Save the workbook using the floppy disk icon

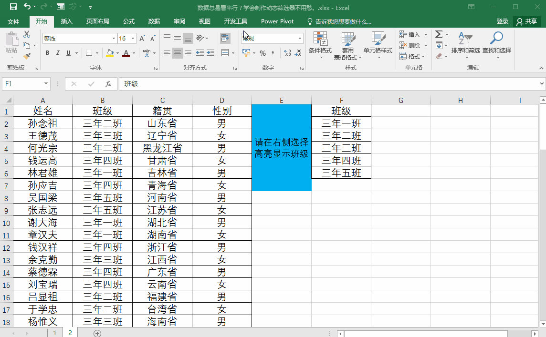tap(13, 7)
